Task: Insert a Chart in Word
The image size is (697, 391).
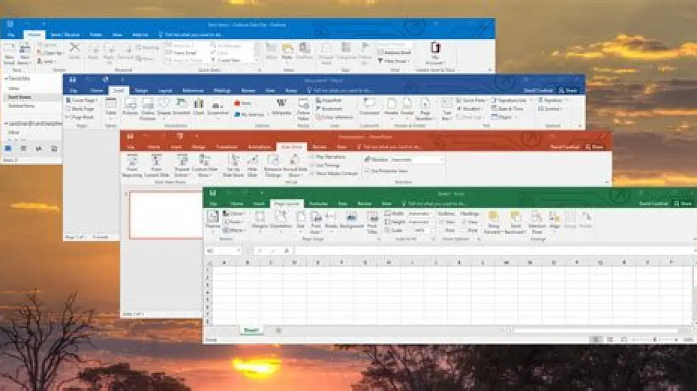Action: click(199, 106)
